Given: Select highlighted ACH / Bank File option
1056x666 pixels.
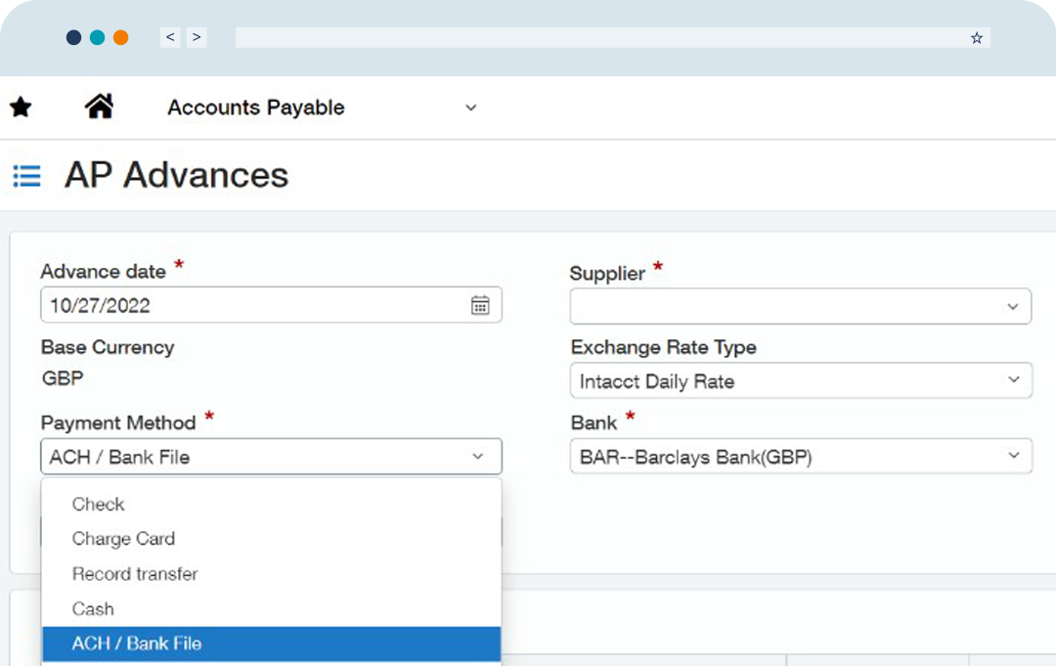Looking at the screenshot, I should click(x=137, y=644).
